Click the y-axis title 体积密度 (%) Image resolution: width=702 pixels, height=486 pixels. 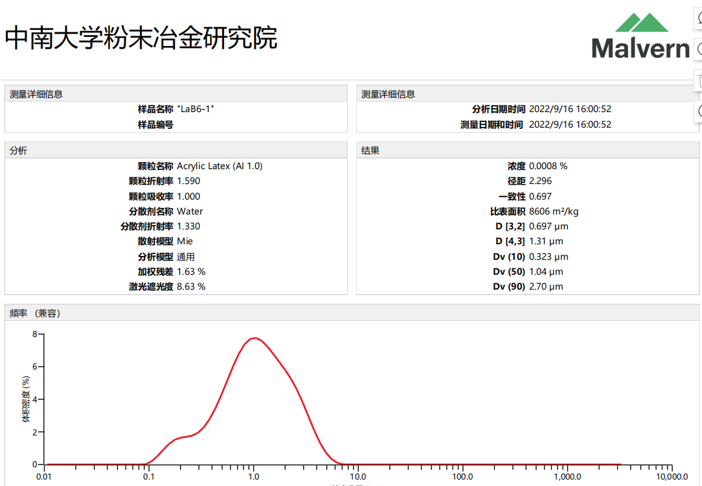[26, 399]
